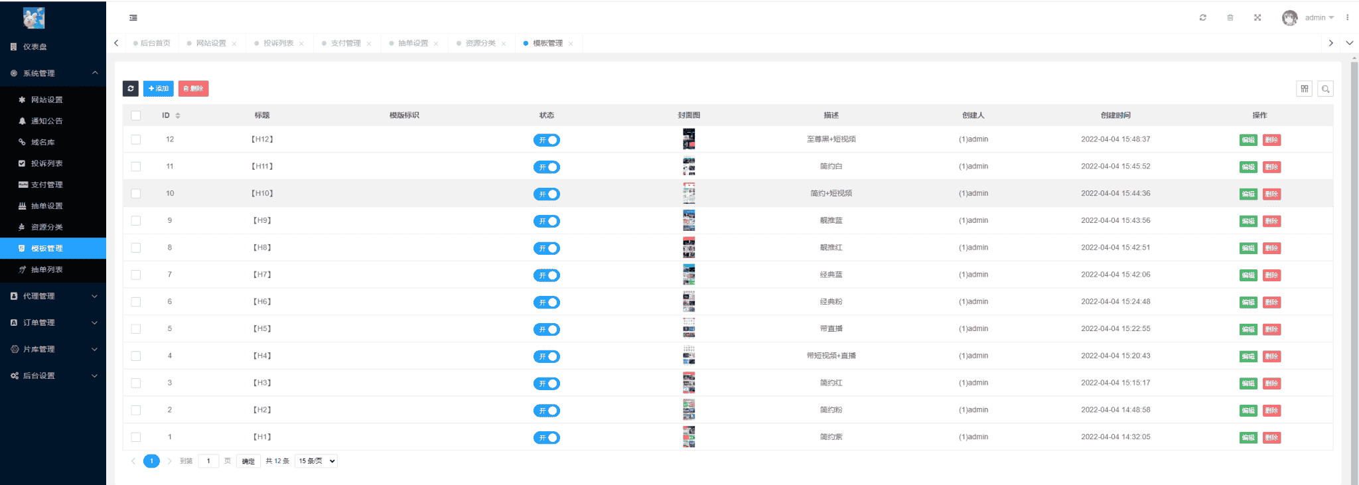Click the ID column sort arrows

(178, 115)
